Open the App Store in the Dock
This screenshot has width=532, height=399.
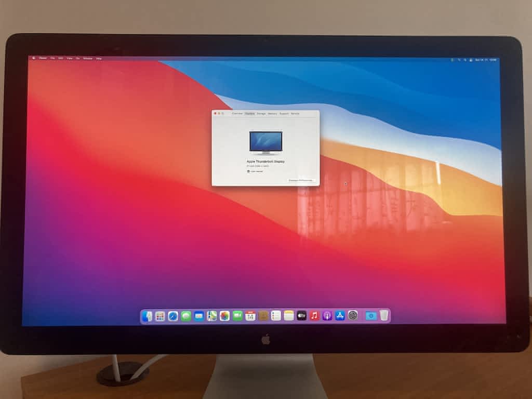pos(340,316)
